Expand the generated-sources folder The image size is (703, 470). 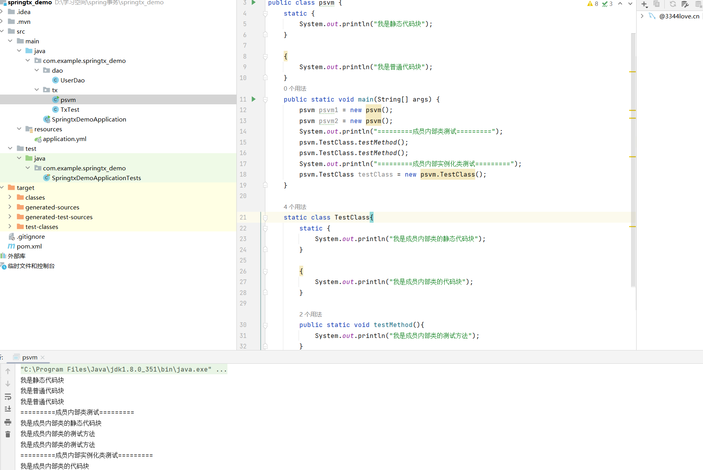tap(10, 207)
